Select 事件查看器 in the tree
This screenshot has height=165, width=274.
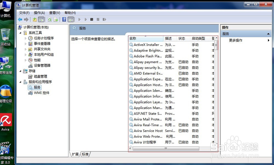pyautogui.click(x=42, y=44)
